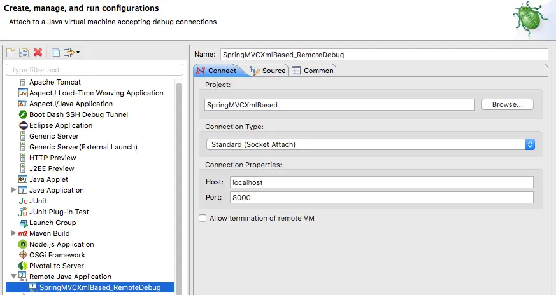The image size is (556, 295).
Task: Switch to the Common tab
Action: (x=313, y=71)
